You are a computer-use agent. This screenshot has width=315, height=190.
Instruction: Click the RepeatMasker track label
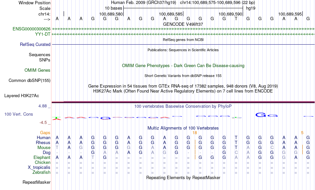36,182
